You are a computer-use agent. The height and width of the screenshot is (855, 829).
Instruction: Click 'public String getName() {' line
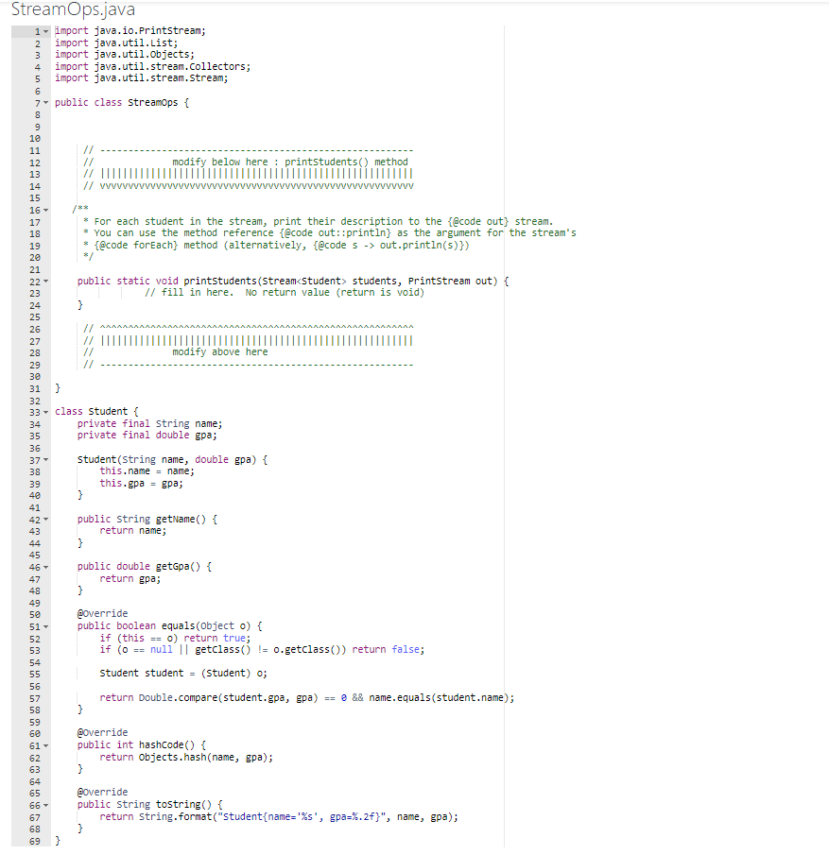(x=147, y=519)
